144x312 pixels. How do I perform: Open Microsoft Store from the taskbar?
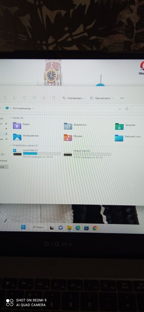click(x=86, y=228)
